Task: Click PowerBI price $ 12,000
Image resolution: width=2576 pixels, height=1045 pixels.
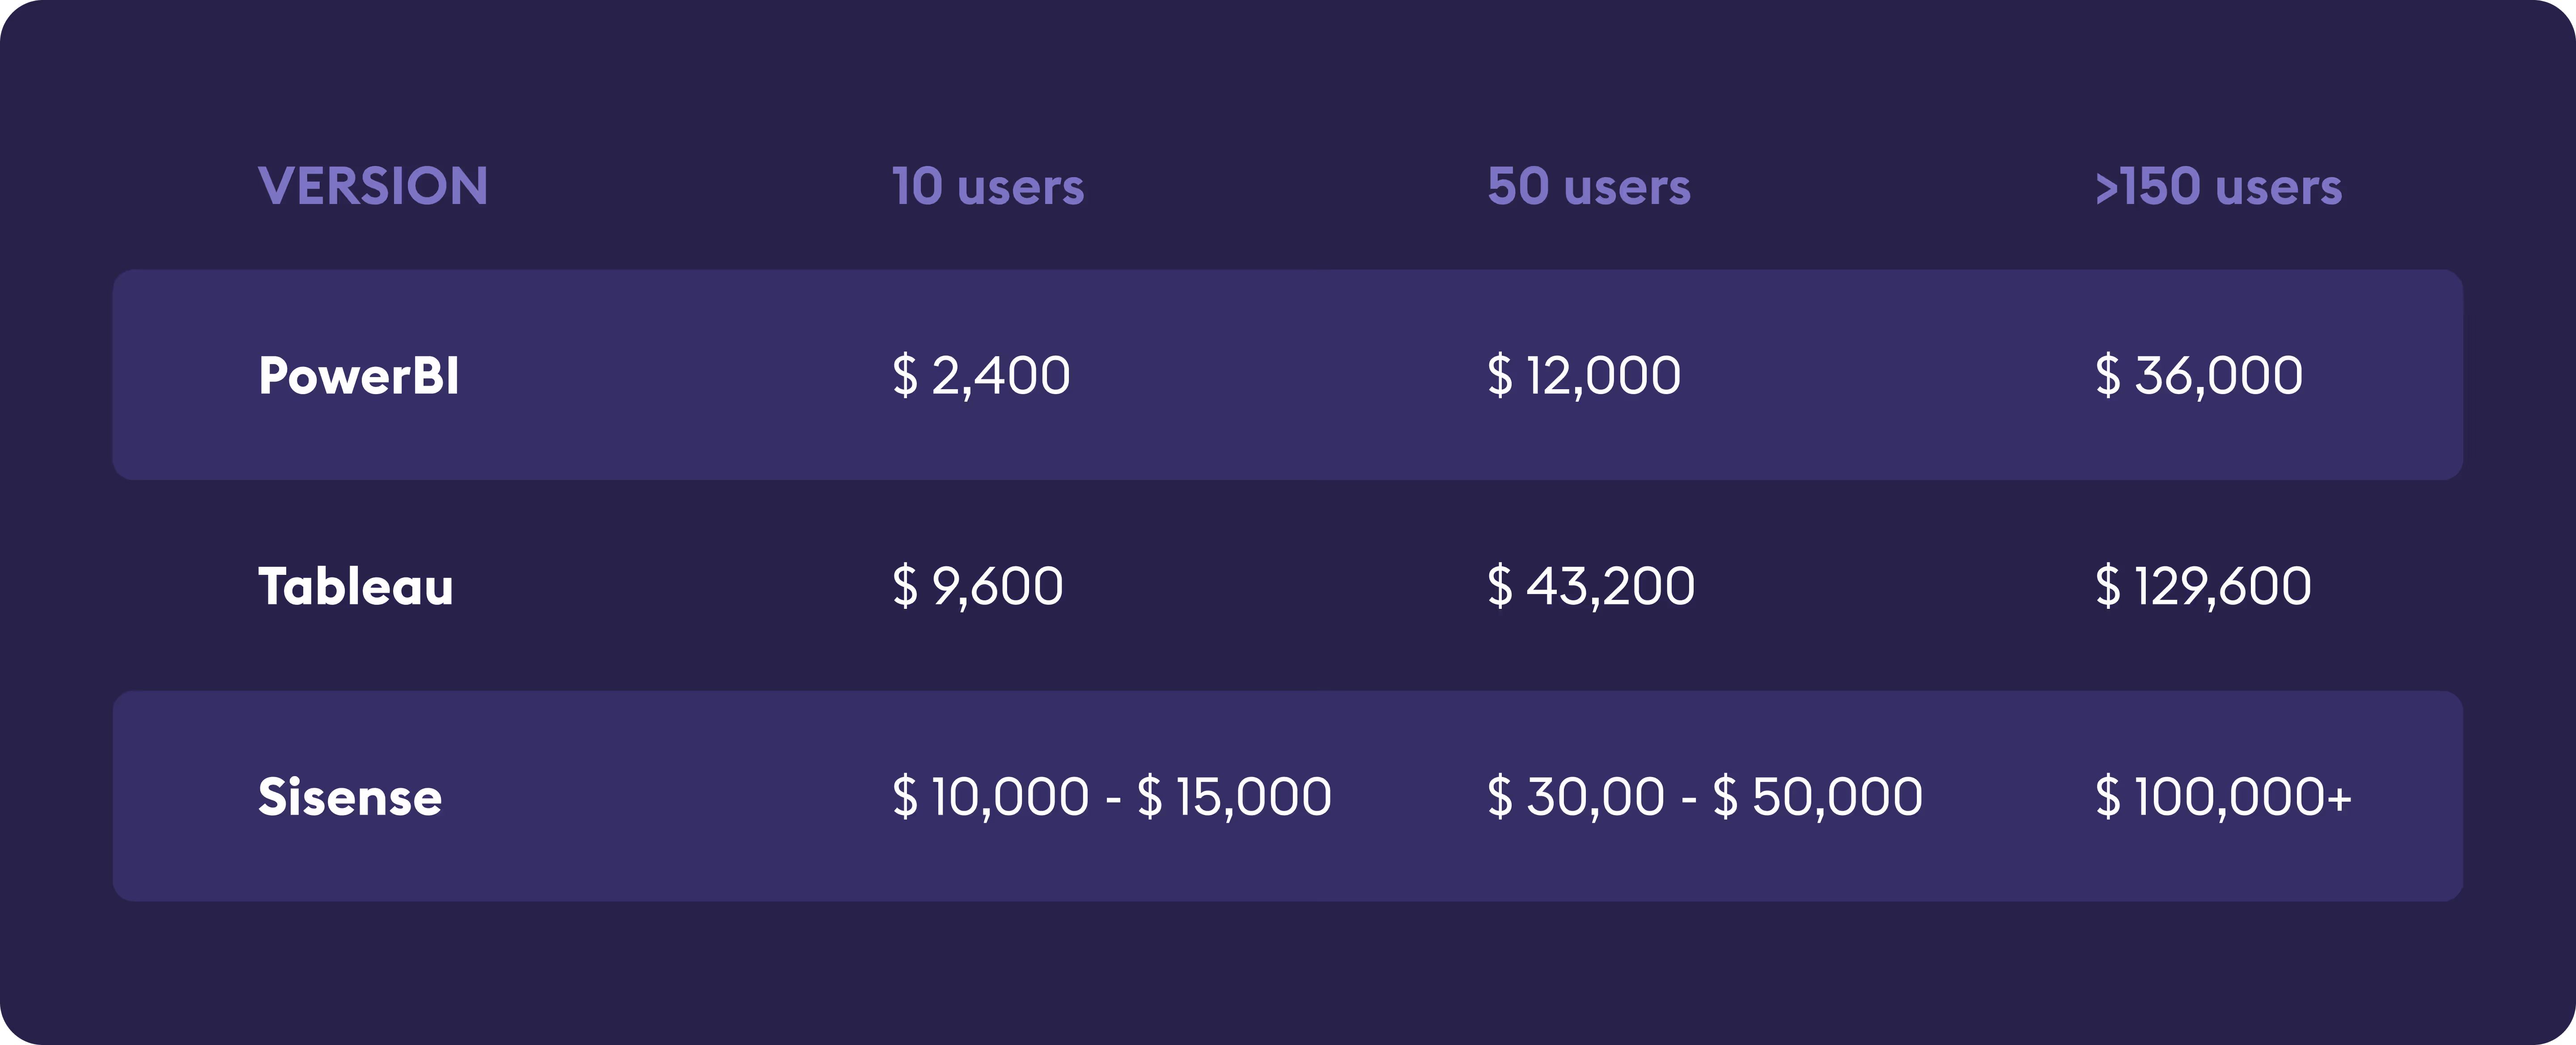Action: point(1584,376)
